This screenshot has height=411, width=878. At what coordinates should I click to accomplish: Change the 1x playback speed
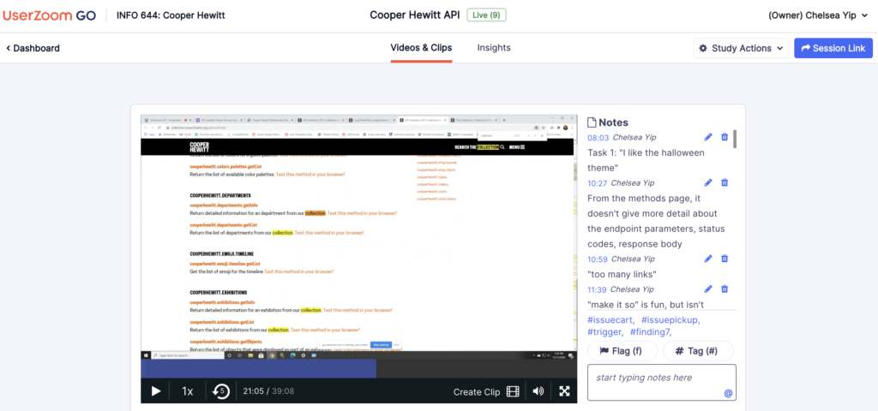(187, 391)
